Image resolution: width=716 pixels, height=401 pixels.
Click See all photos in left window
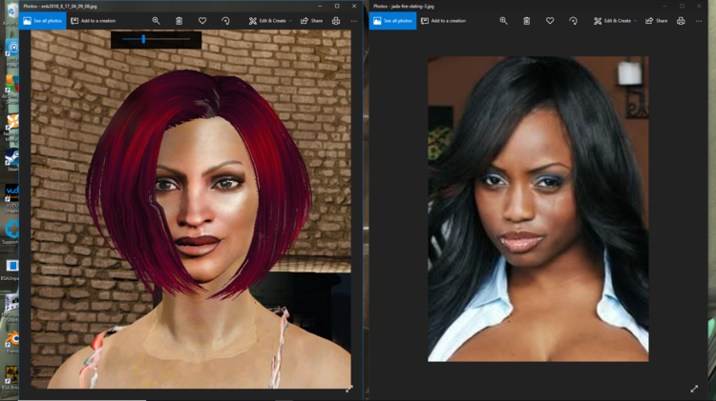click(x=42, y=21)
